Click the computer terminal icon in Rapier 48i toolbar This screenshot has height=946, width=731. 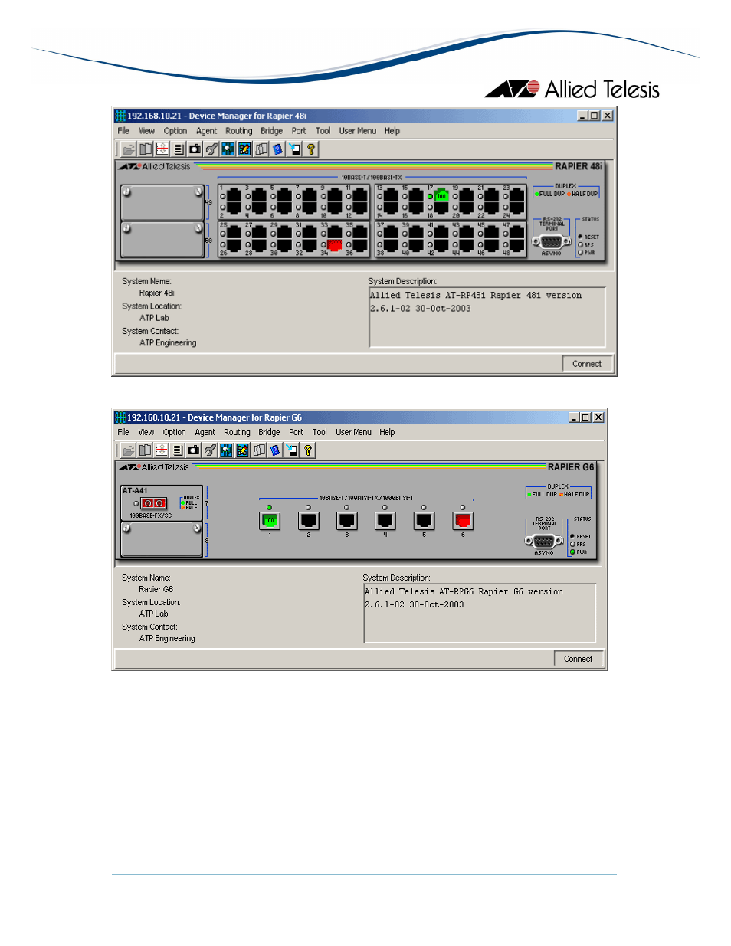[294, 149]
